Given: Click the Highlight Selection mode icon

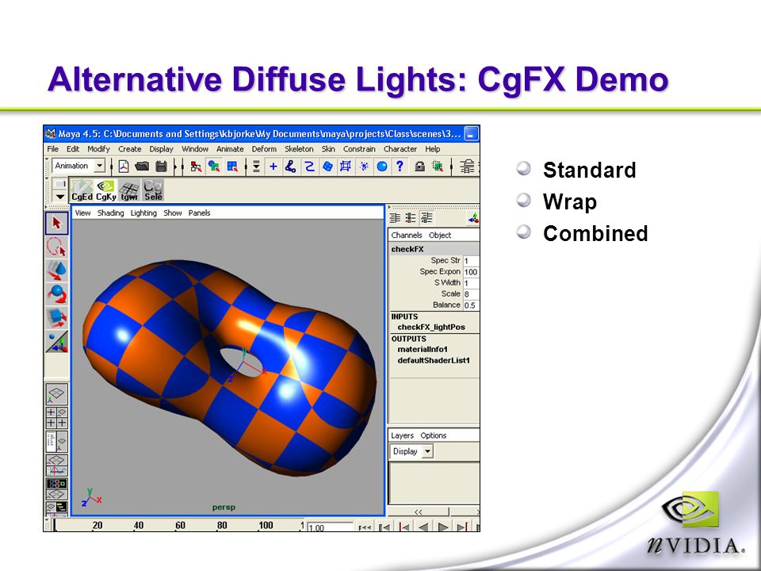Looking at the screenshot, I should (x=438, y=167).
